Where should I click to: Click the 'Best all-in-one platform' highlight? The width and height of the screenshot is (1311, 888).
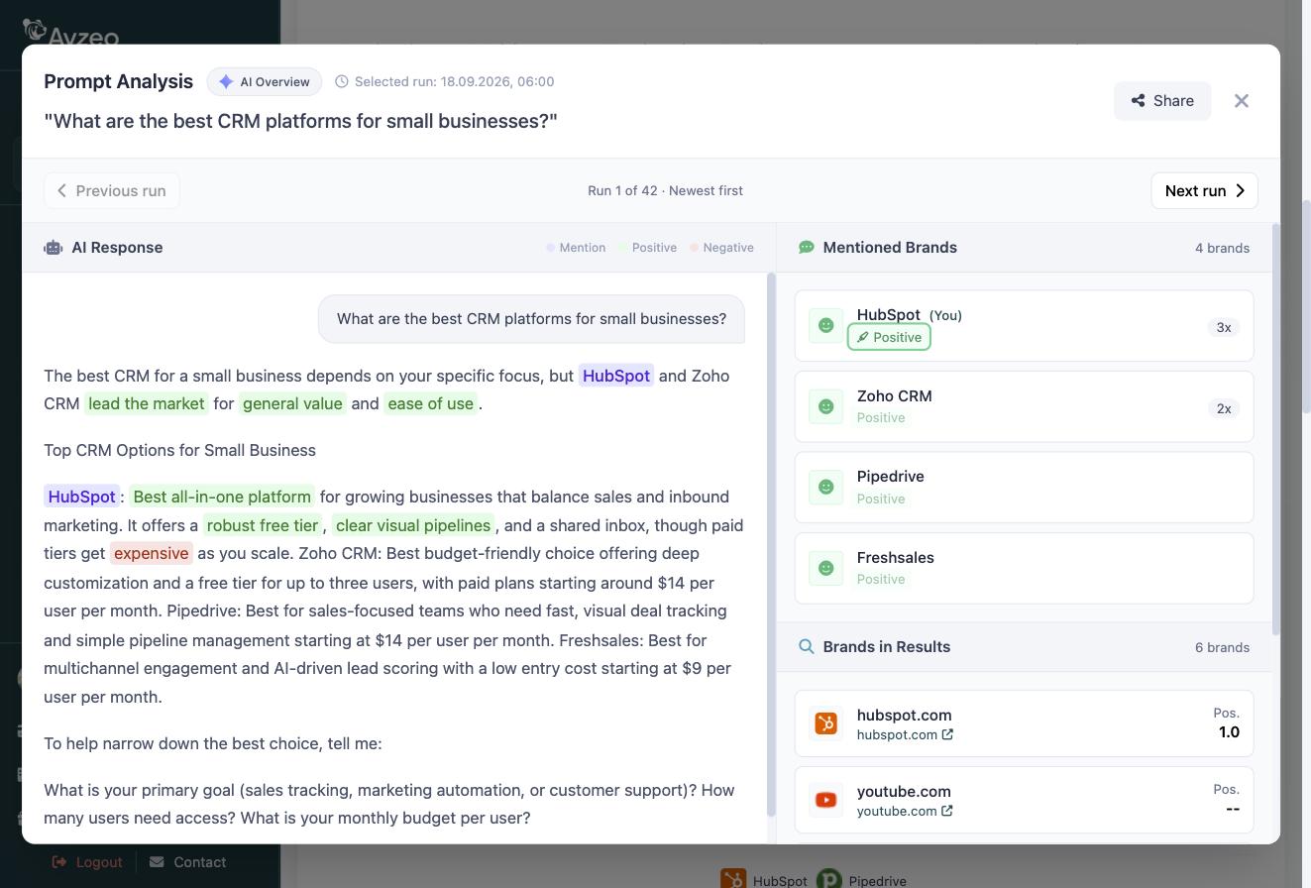[x=222, y=497]
